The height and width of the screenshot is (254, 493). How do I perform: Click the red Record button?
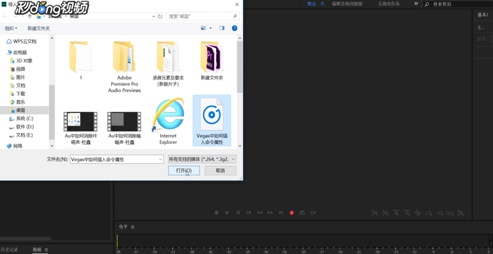point(292,213)
